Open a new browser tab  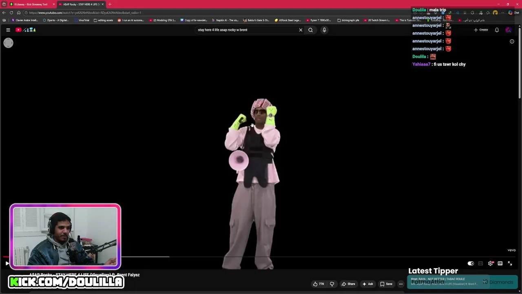tap(110, 4)
